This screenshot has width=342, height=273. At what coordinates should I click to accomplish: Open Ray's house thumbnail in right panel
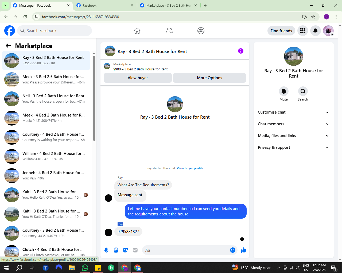(x=294, y=56)
